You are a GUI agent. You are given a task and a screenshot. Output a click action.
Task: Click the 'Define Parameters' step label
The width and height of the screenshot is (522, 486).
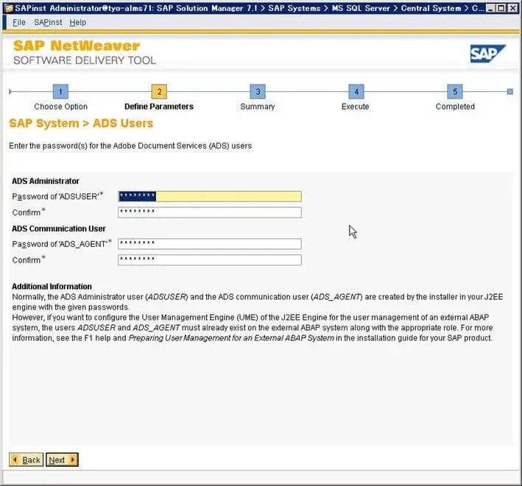click(159, 107)
